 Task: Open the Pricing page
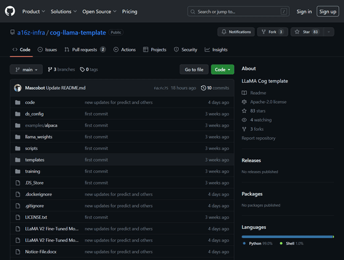pyautogui.click(x=130, y=12)
